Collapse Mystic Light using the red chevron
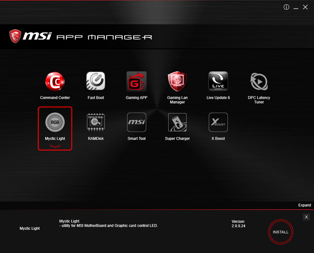Image resolution: width=314 pixels, height=253 pixels. pyautogui.click(x=55, y=146)
